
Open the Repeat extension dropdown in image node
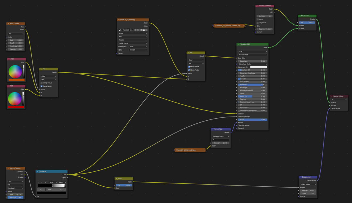133,40
